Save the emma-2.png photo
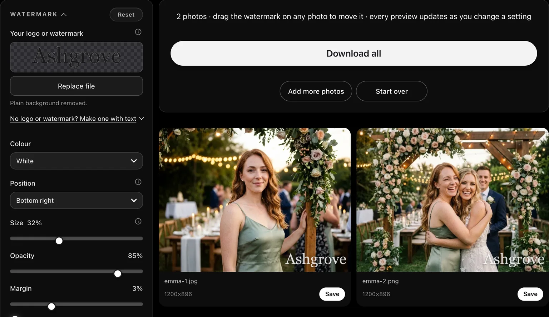Screen dimensions: 549x317 tap(530, 294)
